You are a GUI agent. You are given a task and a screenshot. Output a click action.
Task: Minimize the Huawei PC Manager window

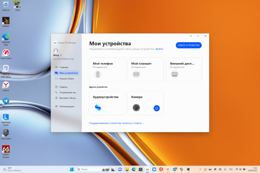(198, 36)
